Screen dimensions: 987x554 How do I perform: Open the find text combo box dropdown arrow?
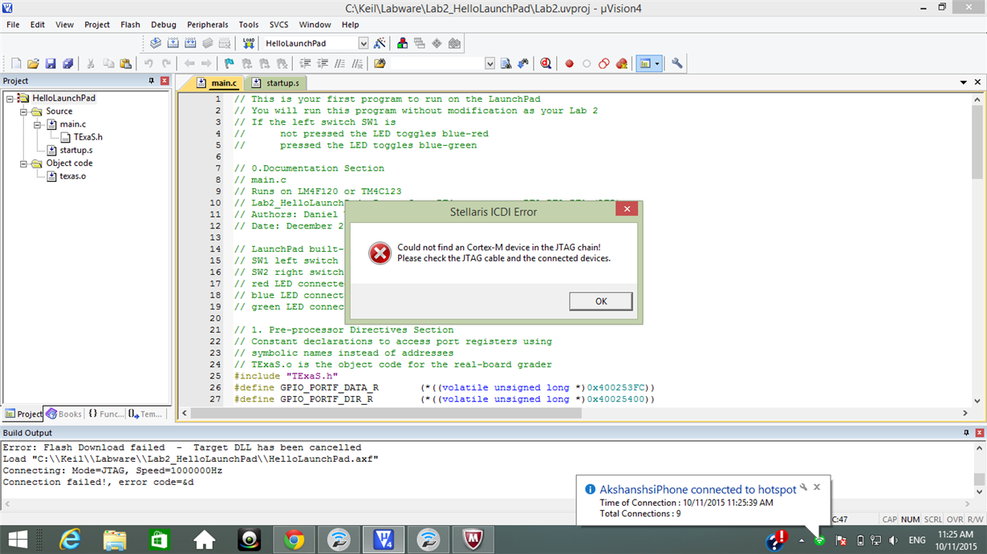coord(490,63)
